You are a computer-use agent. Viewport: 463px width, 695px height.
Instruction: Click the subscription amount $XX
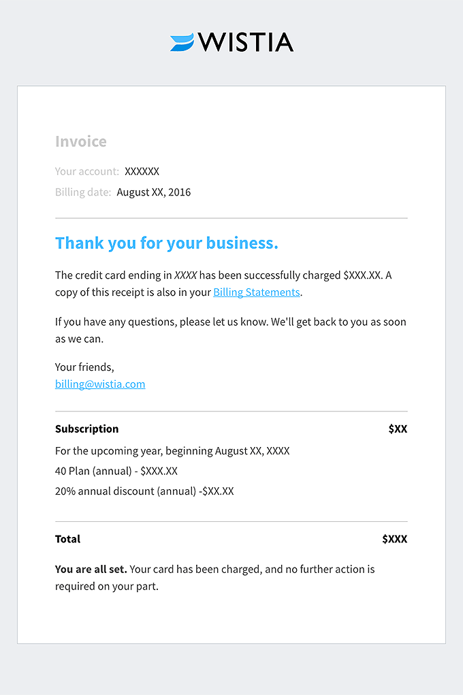pyautogui.click(x=398, y=429)
